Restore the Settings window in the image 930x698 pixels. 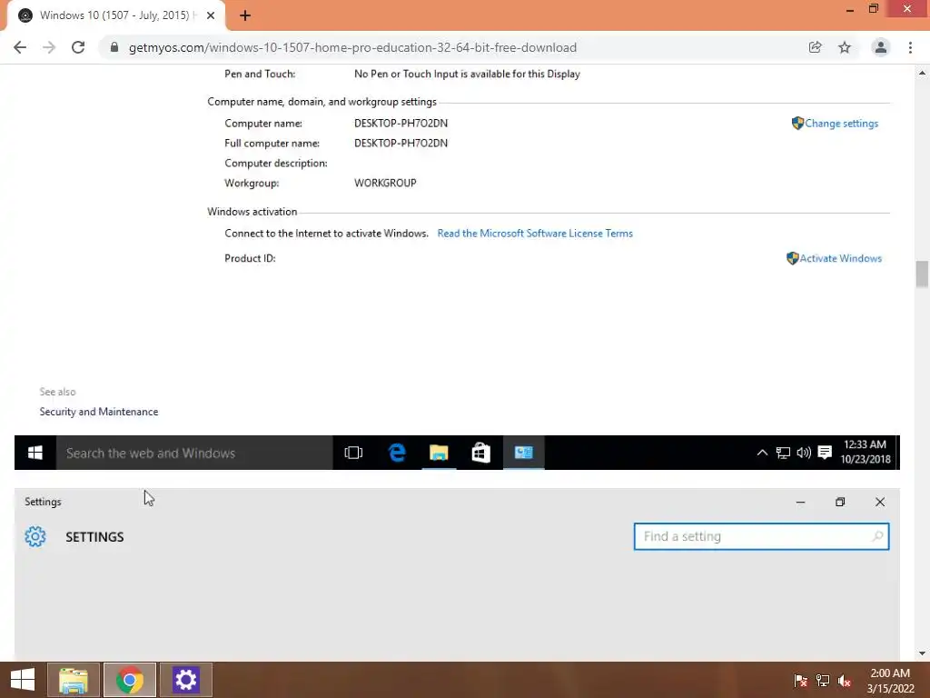click(840, 502)
